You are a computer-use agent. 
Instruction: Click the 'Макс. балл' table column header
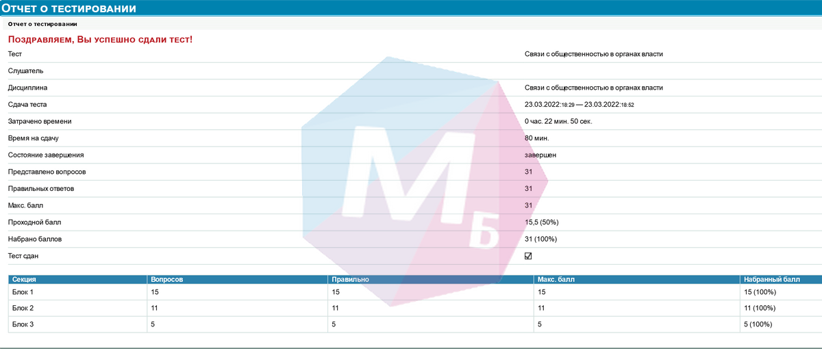coord(557,280)
